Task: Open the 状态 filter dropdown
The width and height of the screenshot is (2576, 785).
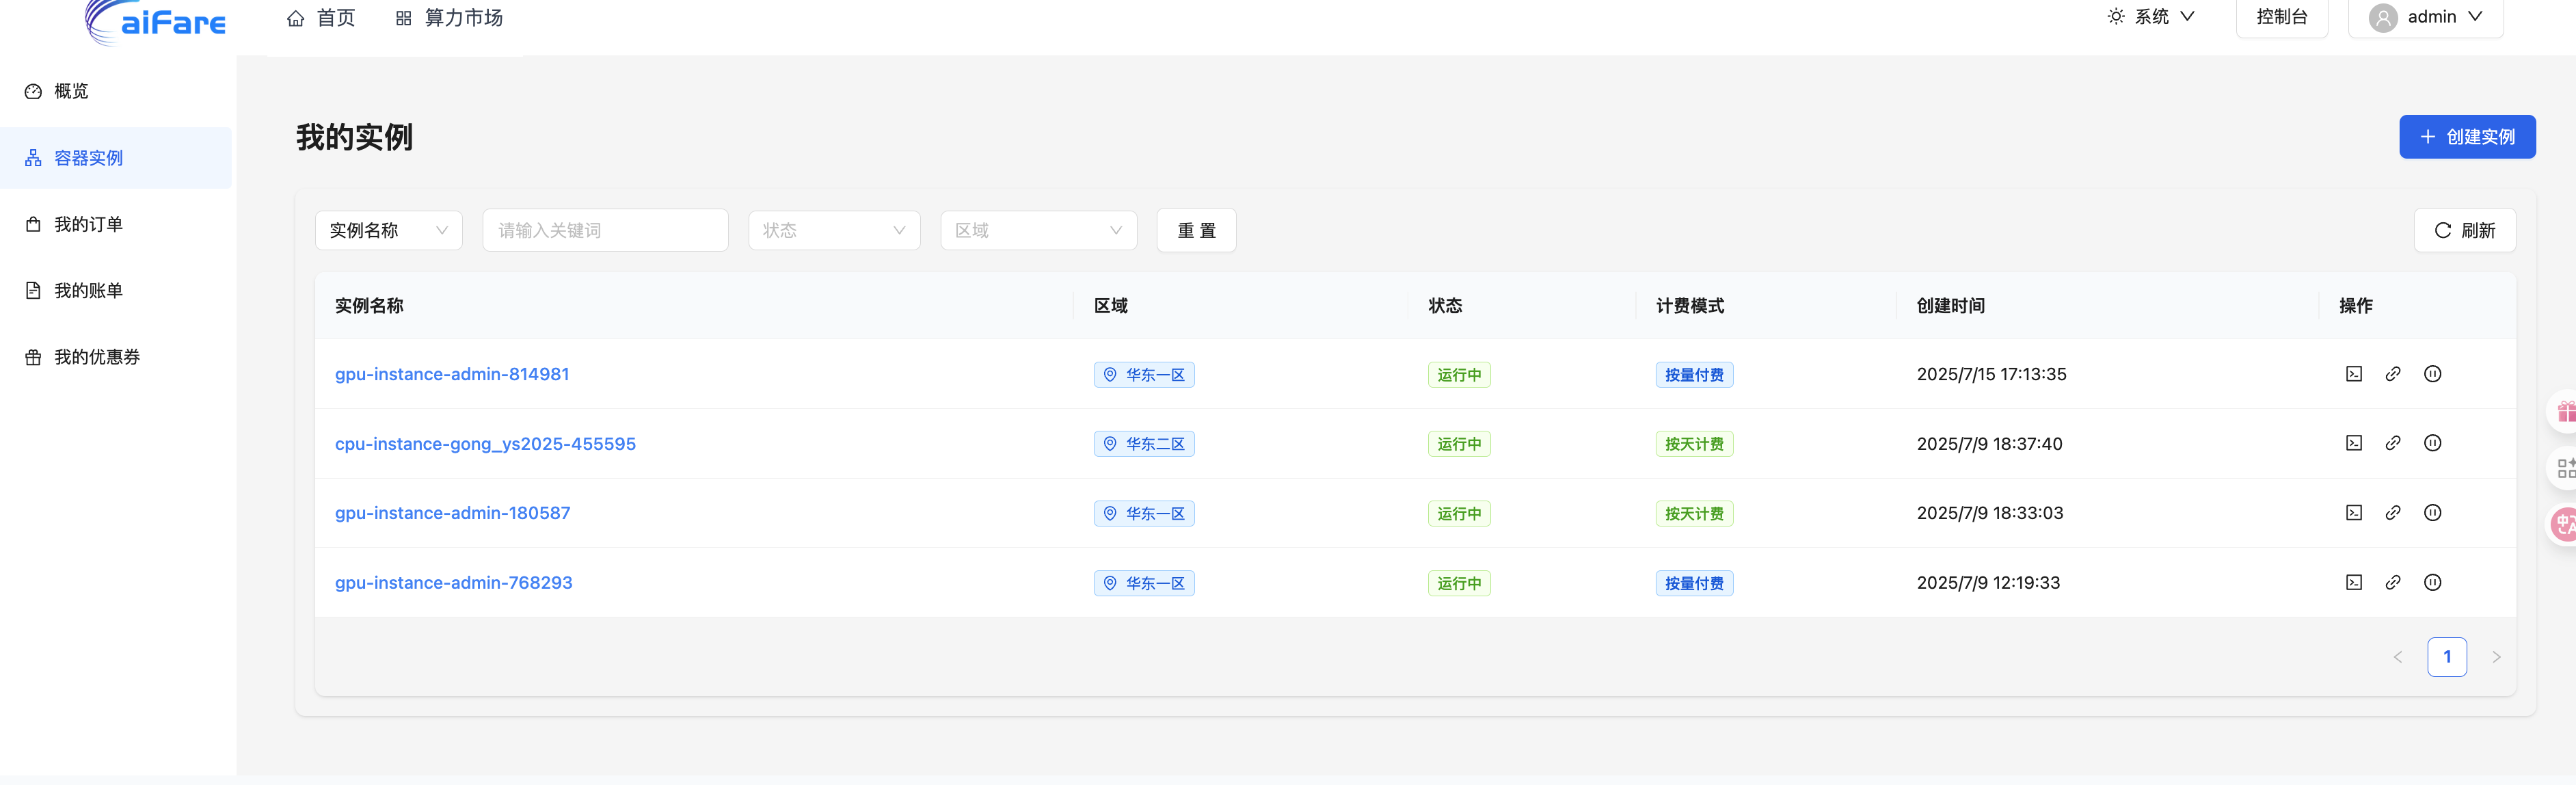Action: 834,230
